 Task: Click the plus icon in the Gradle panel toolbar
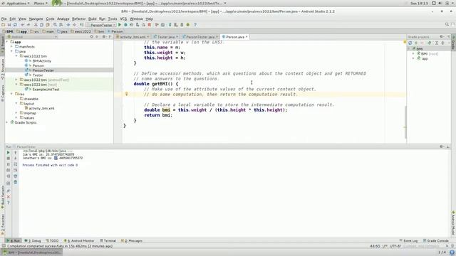pyautogui.click(x=416, y=43)
